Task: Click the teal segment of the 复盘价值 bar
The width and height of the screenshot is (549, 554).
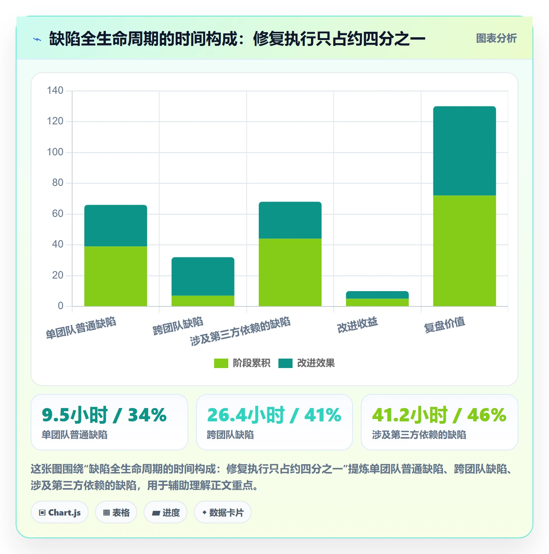Action: pos(465,151)
